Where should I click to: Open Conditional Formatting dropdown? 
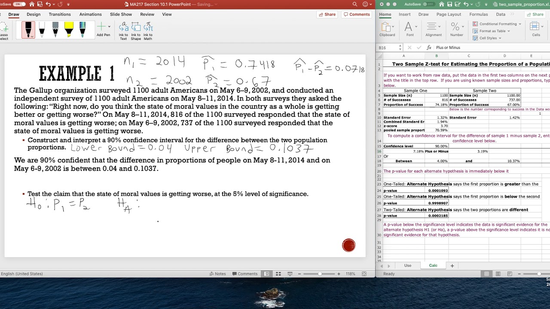(x=497, y=24)
